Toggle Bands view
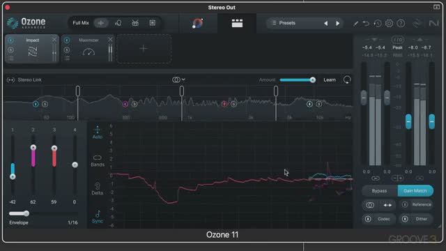446x251 pixels. pos(98,161)
